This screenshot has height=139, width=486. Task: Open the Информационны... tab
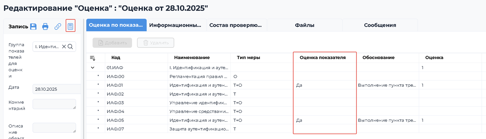tap(175, 25)
